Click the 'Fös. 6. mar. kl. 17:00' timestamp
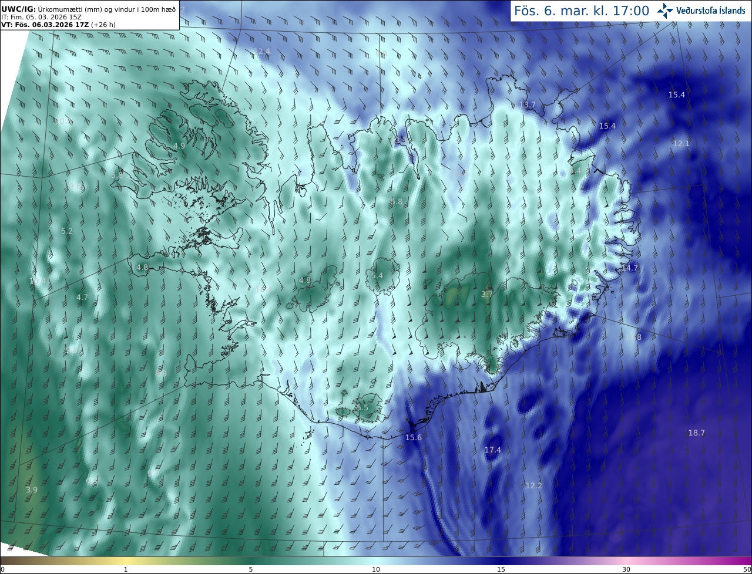 pyautogui.click(x=582, y=11)
